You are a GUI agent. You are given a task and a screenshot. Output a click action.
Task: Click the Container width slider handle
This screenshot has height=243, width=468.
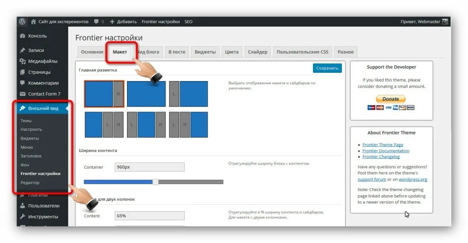pos(155,182)
